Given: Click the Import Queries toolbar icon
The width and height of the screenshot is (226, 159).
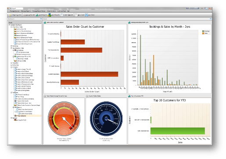Looking at the screenshot, I should point(11,15).
